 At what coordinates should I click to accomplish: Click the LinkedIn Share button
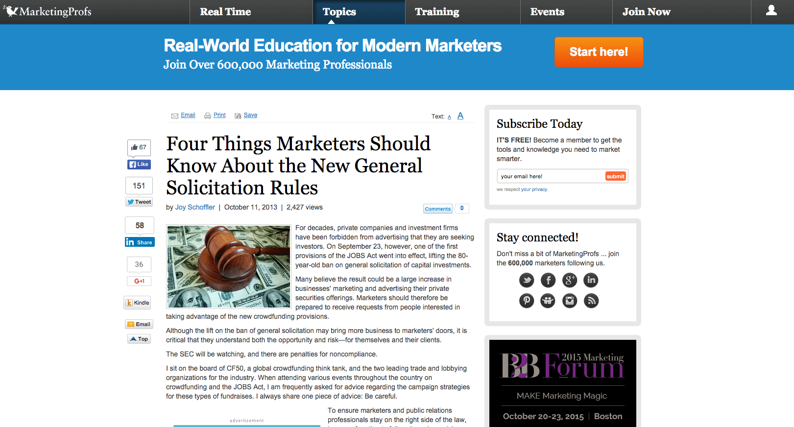tap(140, 242)
